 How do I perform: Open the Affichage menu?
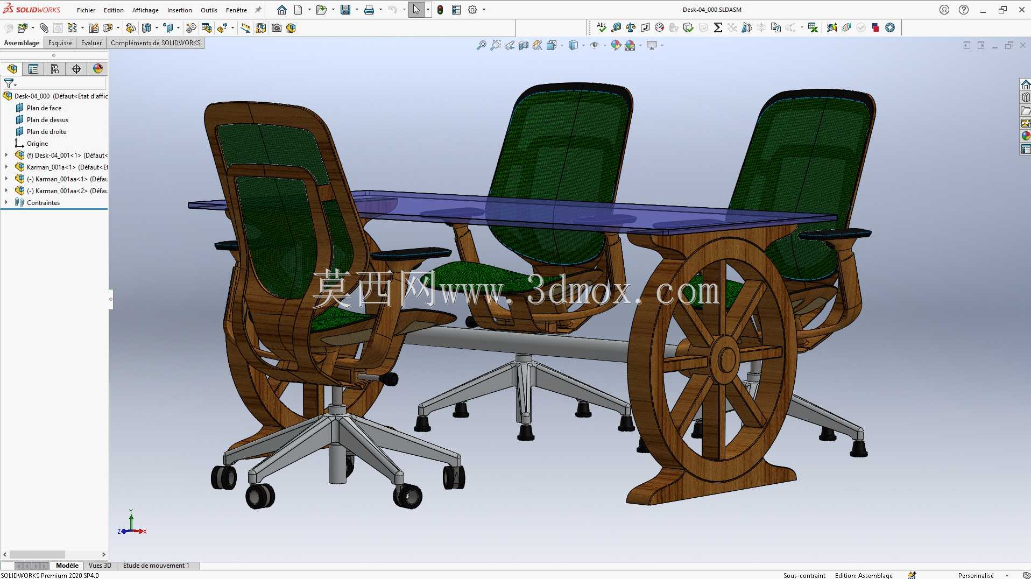(145, 10)
